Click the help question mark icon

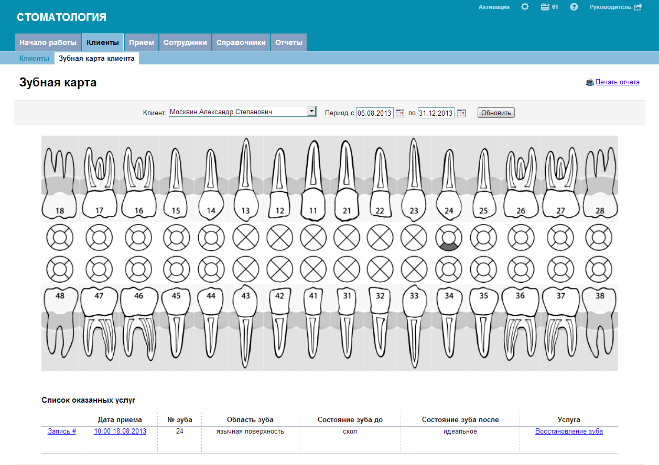coord(574,7)
